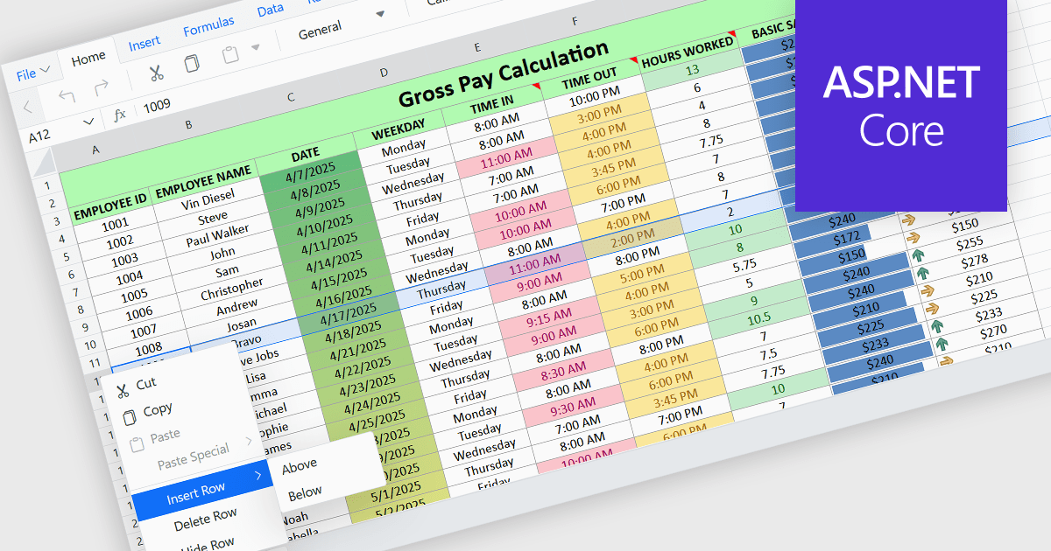This screenshot has width=1051, height=551.
Task: Select Above in the Insert Row submenu
Action: click(x=300, y=466)
